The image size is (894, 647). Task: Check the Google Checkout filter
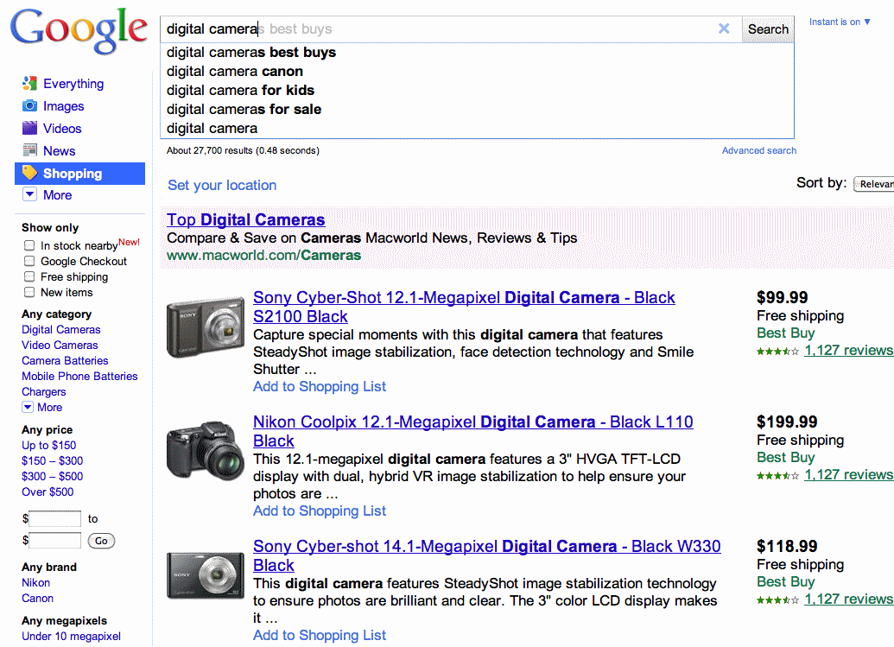pyautogui.click(x=29, y=262)
